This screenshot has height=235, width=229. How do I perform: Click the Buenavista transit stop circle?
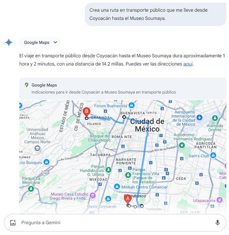coord(124,117)
